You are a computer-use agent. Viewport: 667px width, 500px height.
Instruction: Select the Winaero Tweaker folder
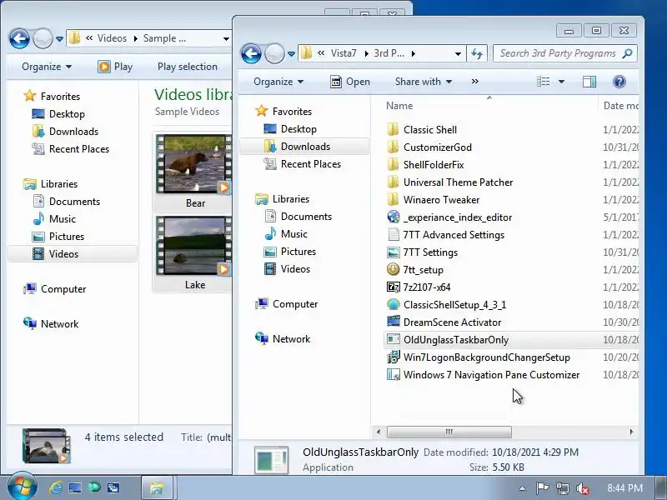(441, 199)
